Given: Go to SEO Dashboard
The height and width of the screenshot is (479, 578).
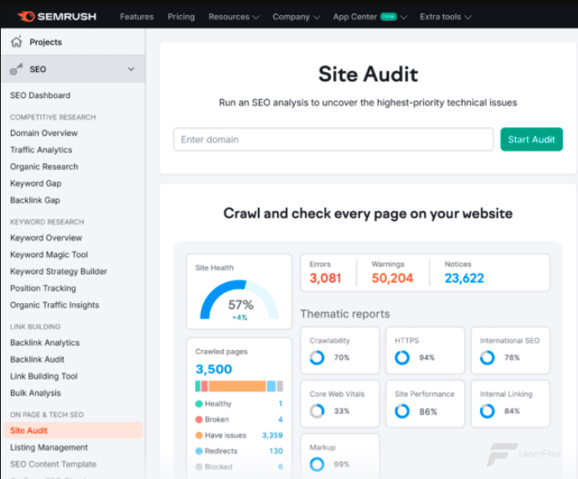Looking at the screenshot, I should point(40,95).
